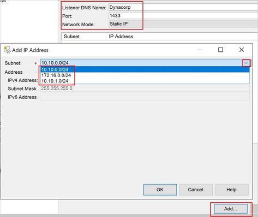Click the Add... button

[231, 209]
